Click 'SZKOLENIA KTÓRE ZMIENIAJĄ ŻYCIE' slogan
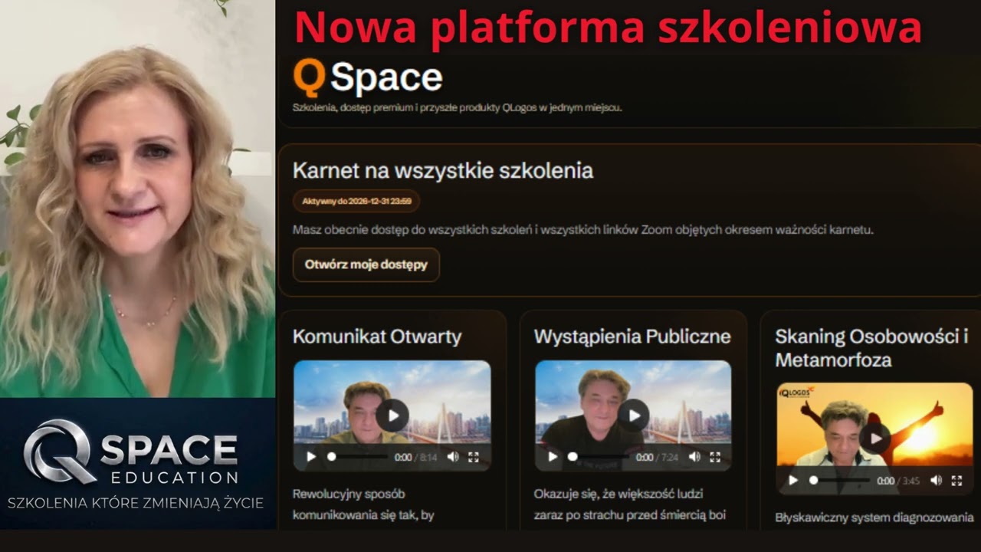Viewport: 981px width, 552px height. pyautogui.click(x=136, y=503)
